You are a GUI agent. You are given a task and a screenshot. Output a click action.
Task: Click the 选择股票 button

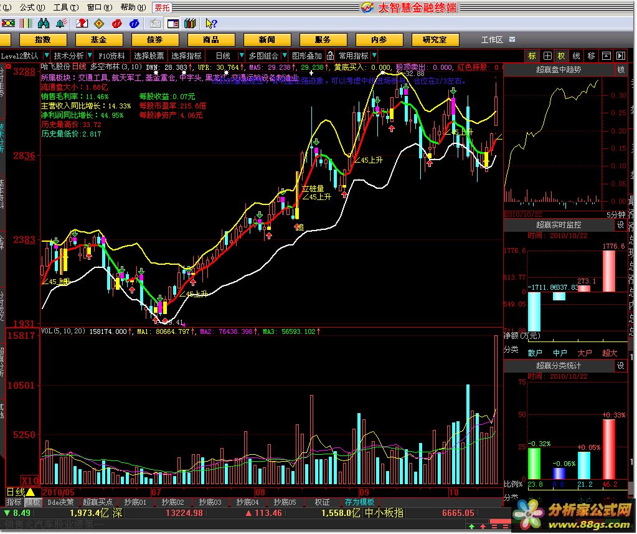(x=149, y=55)
